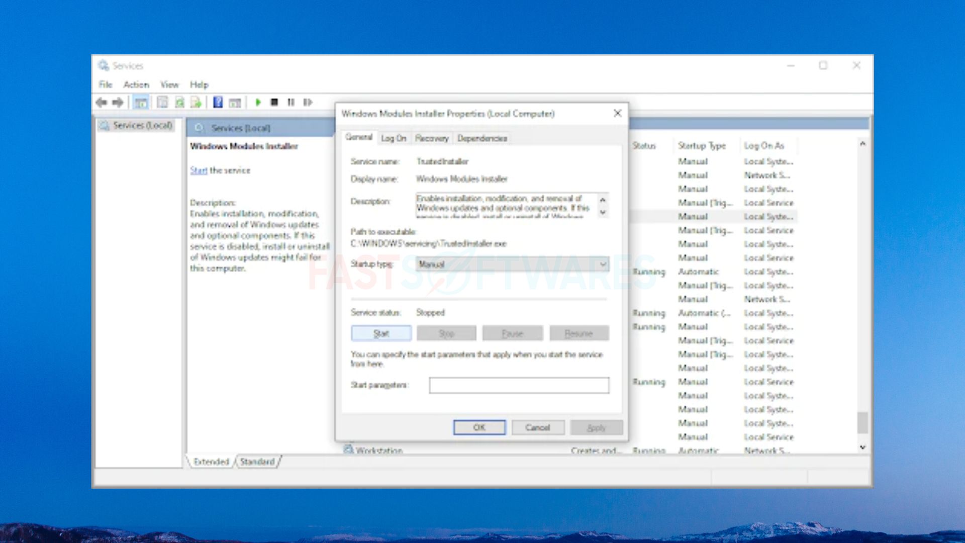Open the Startup type dropdown

click(x=513, y=264)
